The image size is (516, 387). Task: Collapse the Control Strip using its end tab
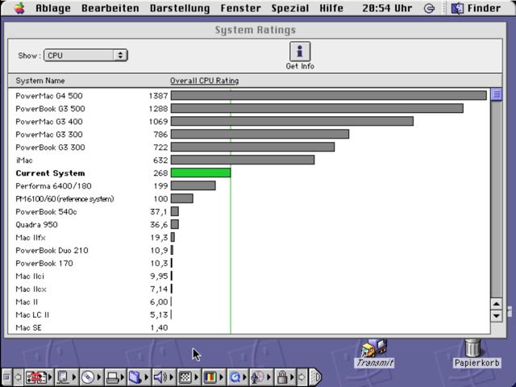pos(315,377)
